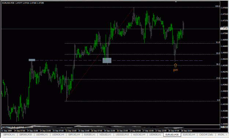
Task: Click the 1.46805 price scale value
Action: click(225, 46)
